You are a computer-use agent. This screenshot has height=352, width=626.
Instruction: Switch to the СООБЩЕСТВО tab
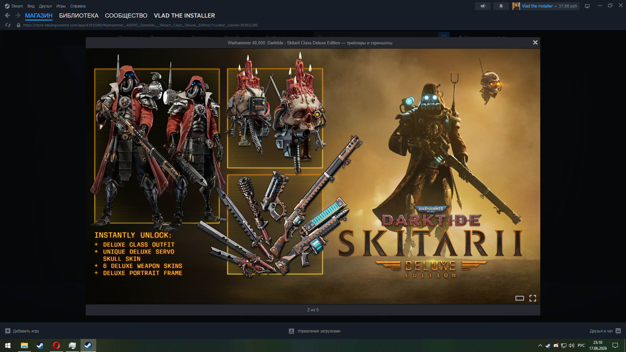126,16
